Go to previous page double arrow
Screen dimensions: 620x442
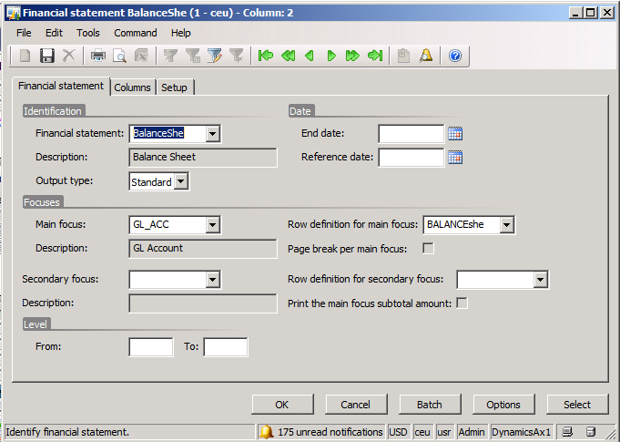click(x=288, y=56)
